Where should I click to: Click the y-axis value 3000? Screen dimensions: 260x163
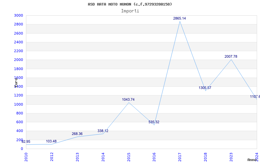click(19, 16)
